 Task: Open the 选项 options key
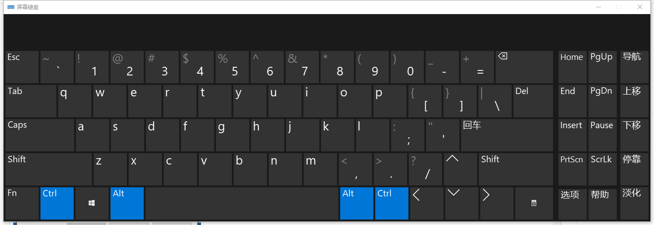click(x=572, y=203)
